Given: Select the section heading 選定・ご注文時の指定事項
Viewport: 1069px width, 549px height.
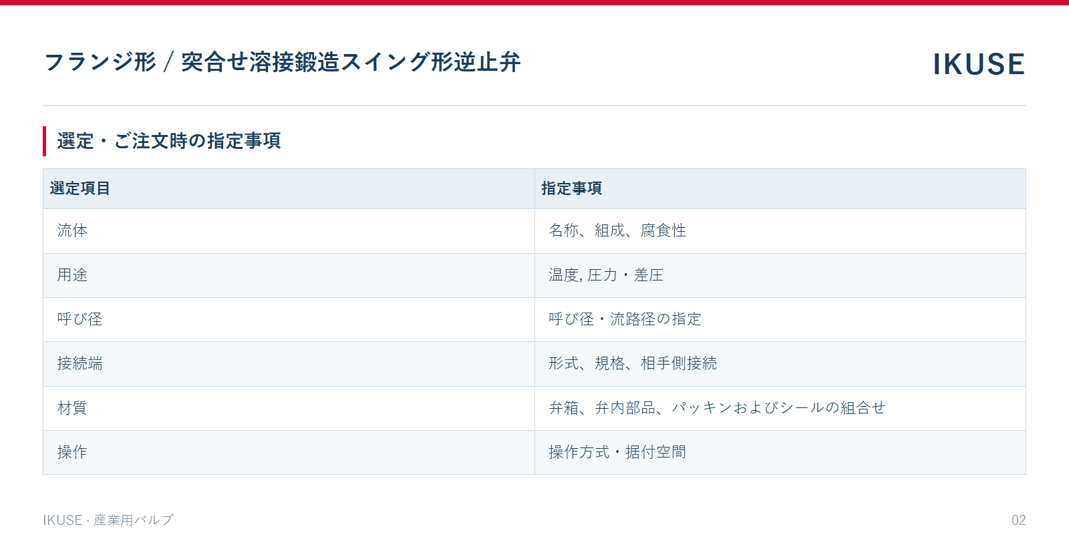Looking at the screenshot, I should point(169,141).
